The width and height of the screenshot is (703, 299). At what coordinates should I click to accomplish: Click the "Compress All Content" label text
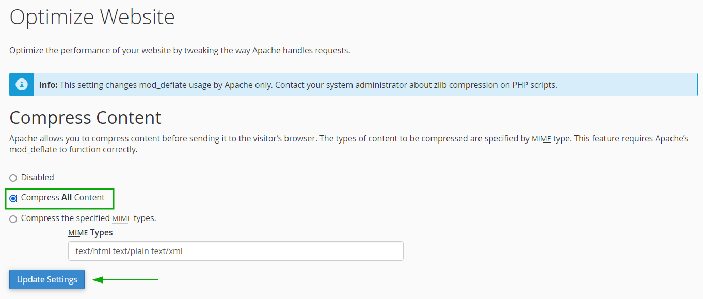[63, 197]
